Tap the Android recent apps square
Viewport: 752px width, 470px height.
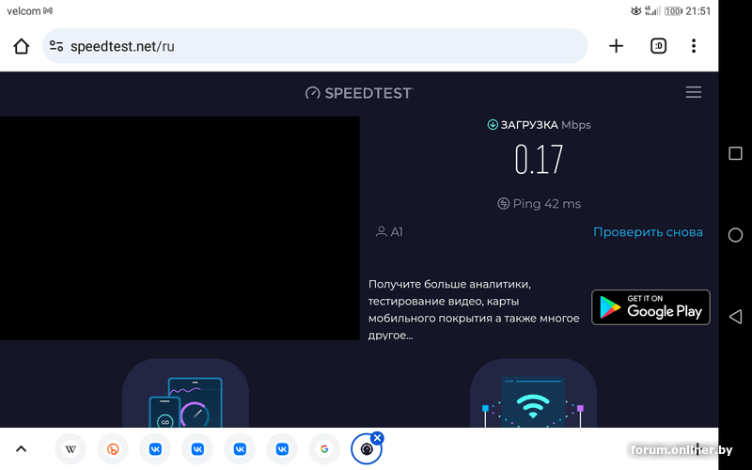735,153
